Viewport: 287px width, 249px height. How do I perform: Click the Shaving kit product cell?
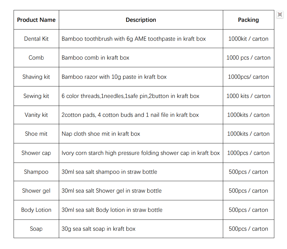pos(36,77)
